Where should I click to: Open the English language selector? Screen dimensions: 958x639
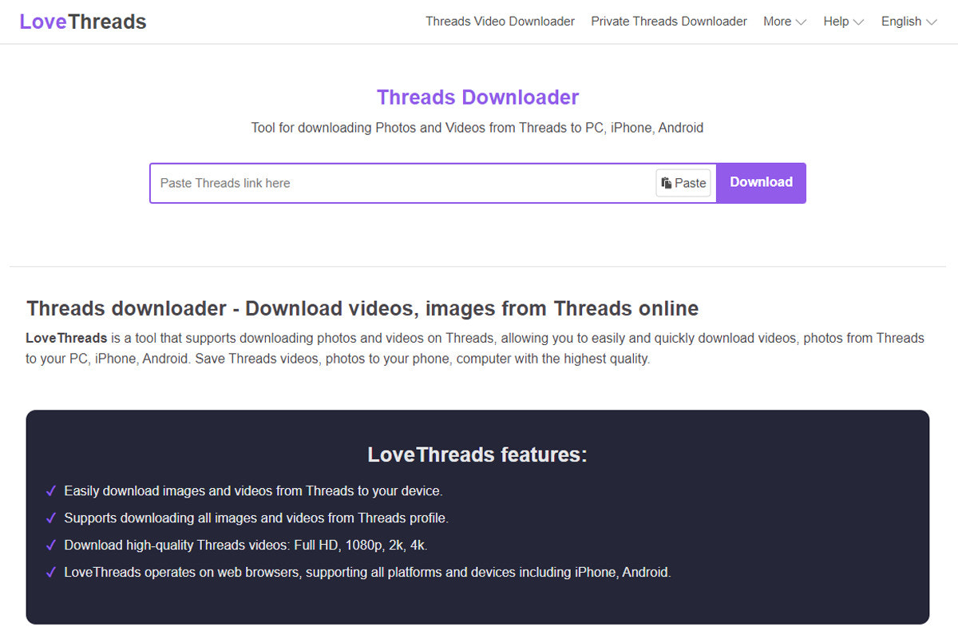pyautogui.click(x=909, y=22)
